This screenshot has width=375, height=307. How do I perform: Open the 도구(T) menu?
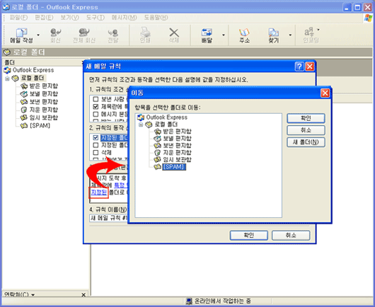[x=96, y=18]
